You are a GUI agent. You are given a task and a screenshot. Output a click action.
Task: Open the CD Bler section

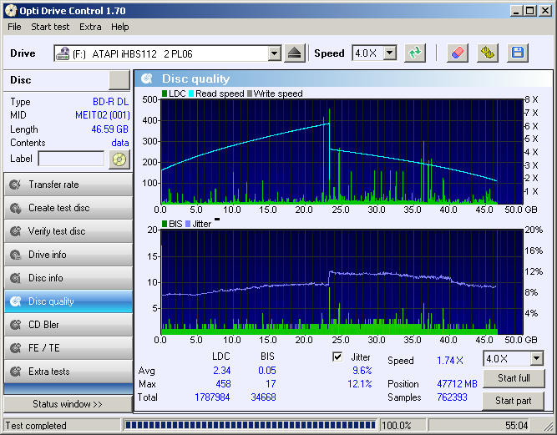click(x=68, y=325)
